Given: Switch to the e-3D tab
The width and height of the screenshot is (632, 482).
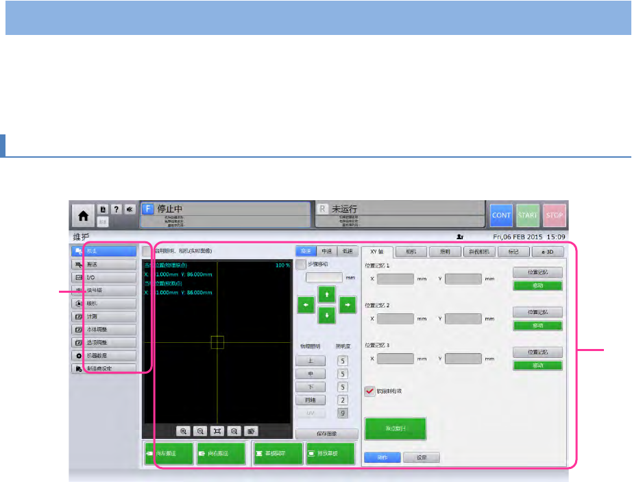Looking at the screenshot, I should pyautogui.click(x=548, y=252).
